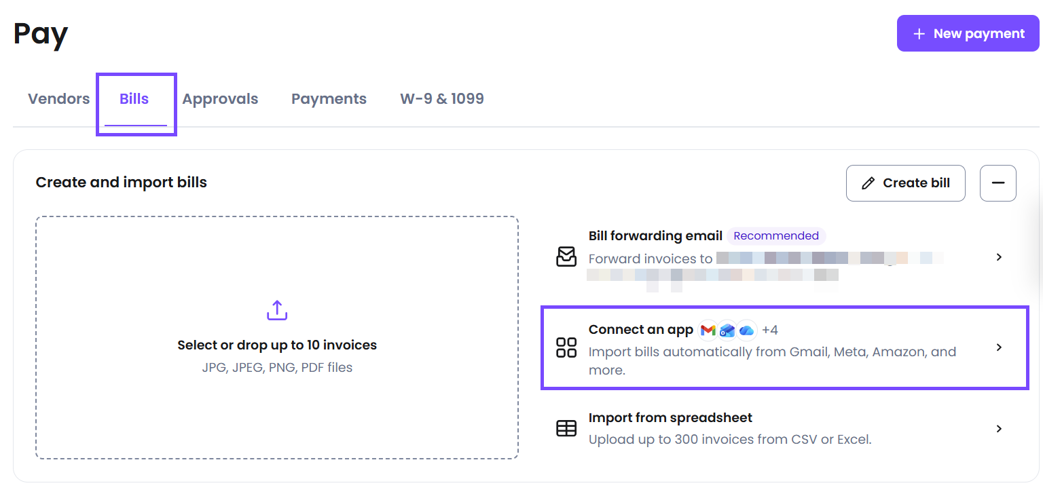Click the 'JPG, JPEG, PNG, PDF files' text
The height and width of the screenshot is (494, 1043).
(x=277, y=368)
